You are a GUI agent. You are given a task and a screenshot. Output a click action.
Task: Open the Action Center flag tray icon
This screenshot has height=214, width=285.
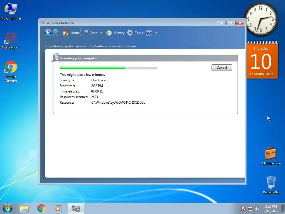[x=244, y=209]
